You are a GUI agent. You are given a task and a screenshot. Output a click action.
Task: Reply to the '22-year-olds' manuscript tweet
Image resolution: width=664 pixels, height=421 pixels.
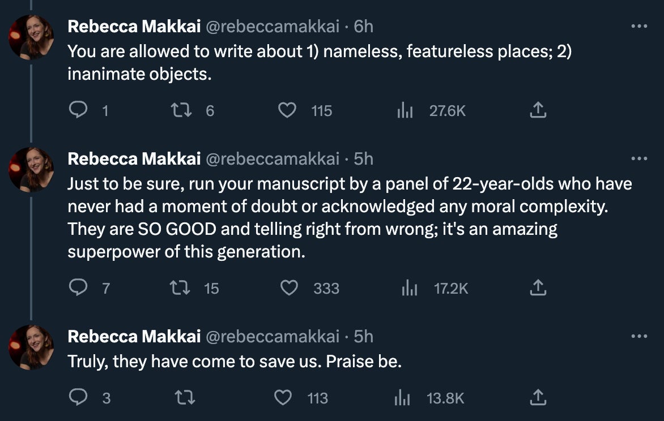(x=77, y=288)
